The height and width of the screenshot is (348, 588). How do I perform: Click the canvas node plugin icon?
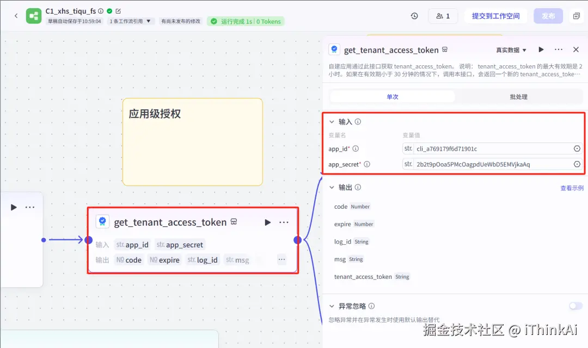click(x=102, y=221)
